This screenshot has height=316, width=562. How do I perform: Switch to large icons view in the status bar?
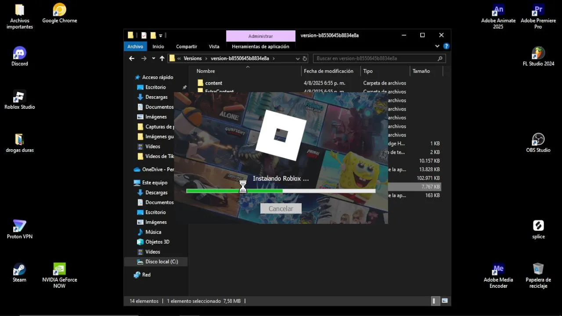point(445,301)
